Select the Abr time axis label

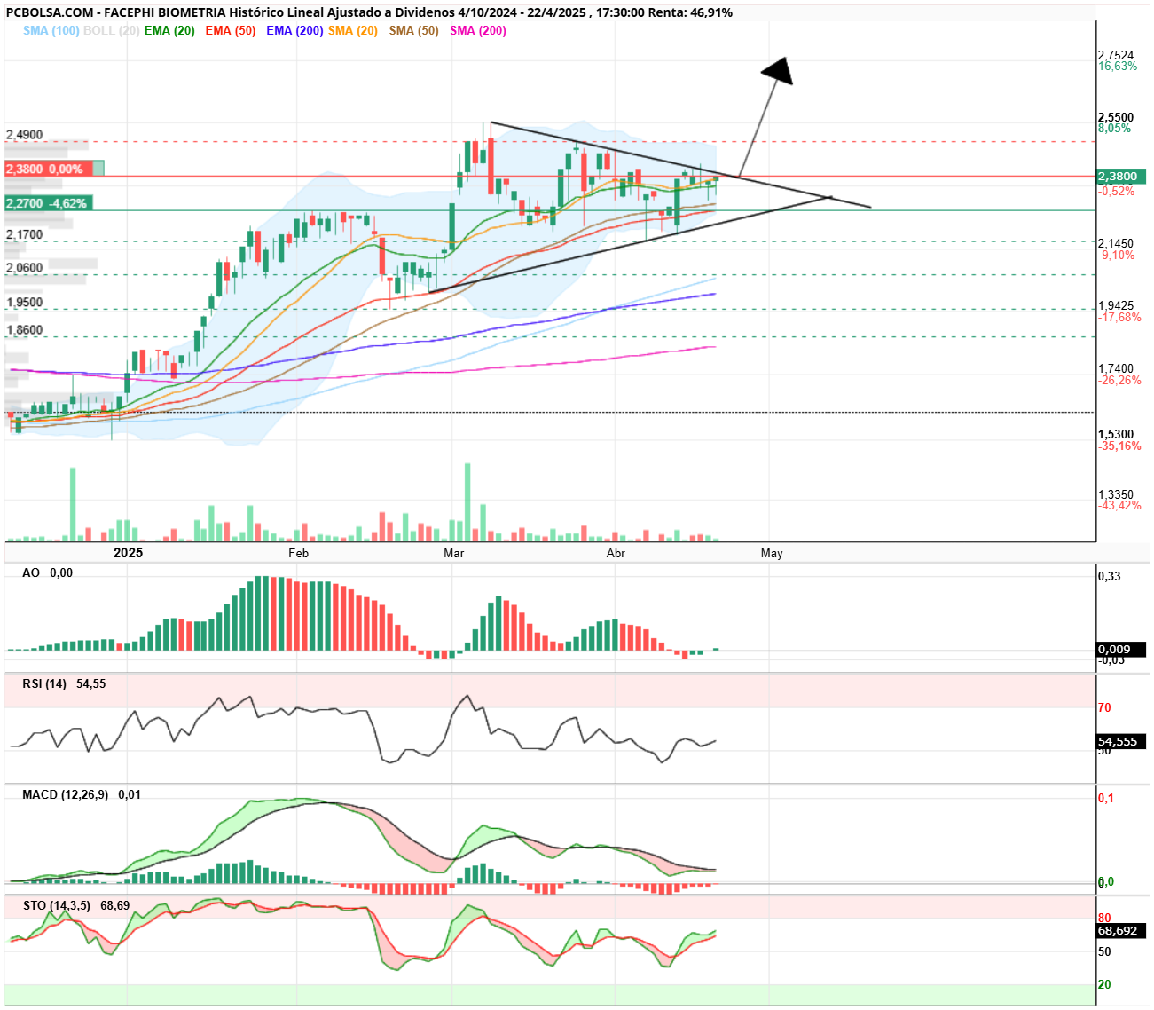[616, 553]
